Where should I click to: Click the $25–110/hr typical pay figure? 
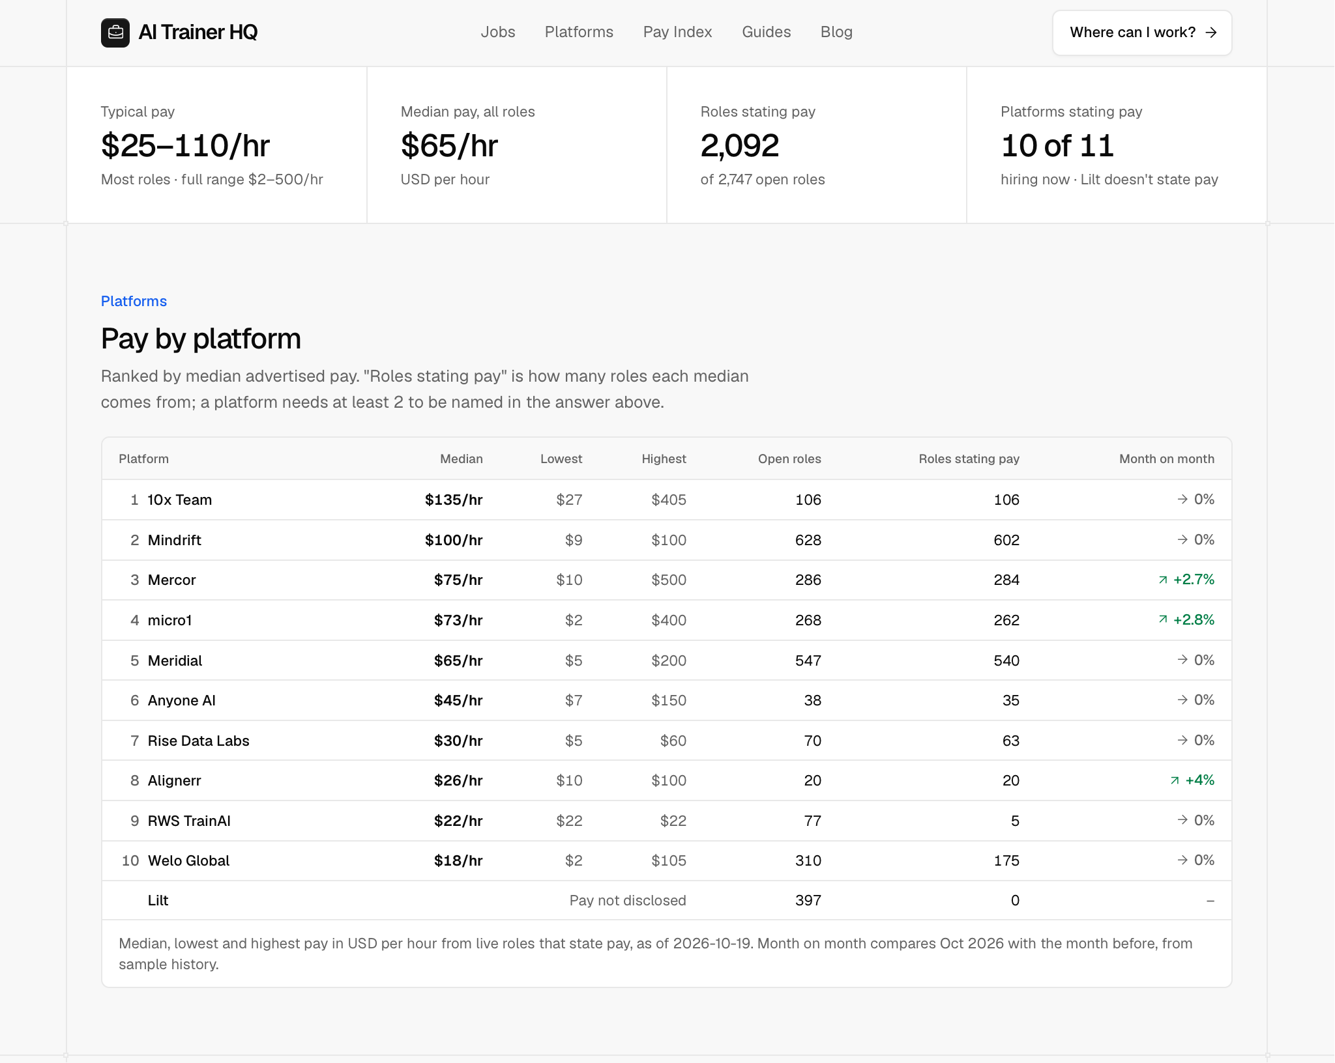coord(186,145)
